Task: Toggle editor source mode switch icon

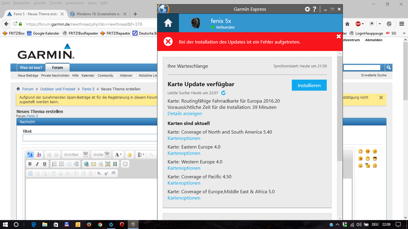Action: (x=30, y=155)
